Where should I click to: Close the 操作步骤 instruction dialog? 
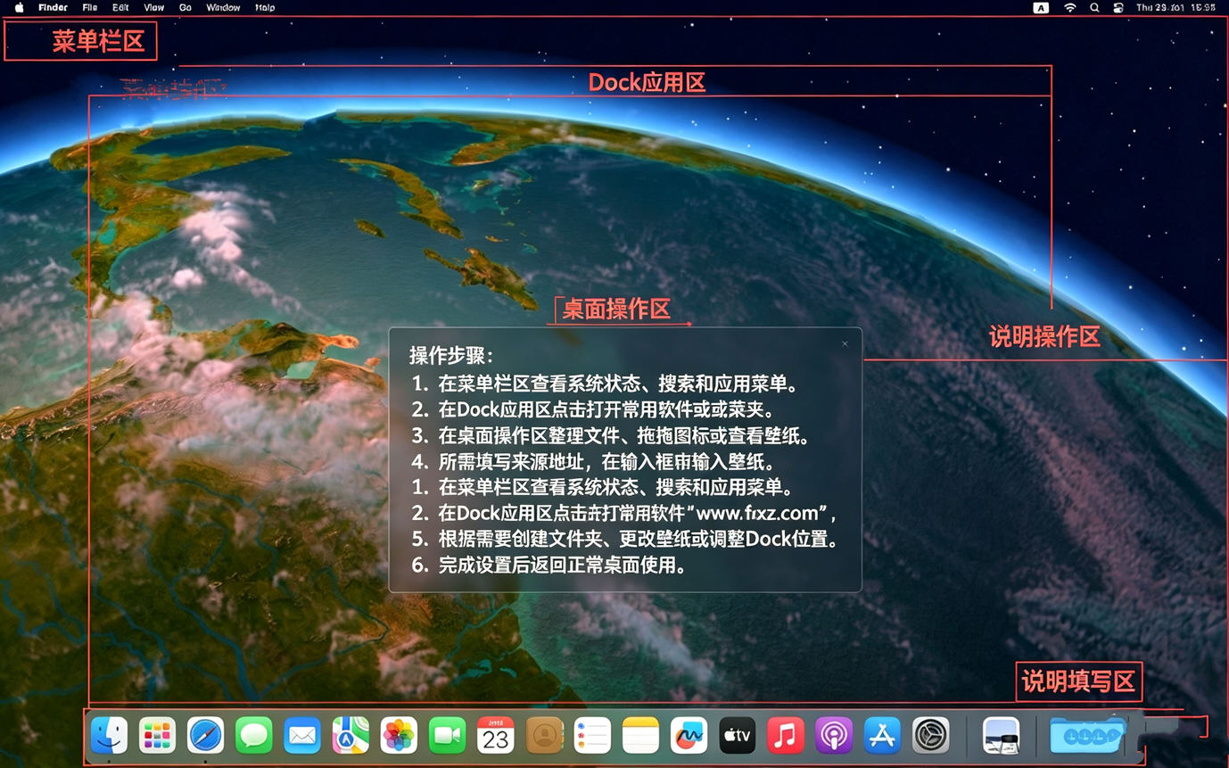[x=845, y=343]
